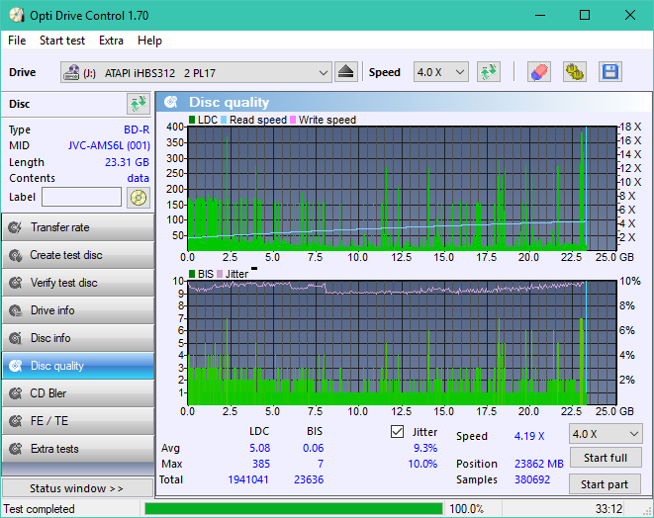The height and width of the screenshot is (518, 654).
Task: Eject the disc with the eject icon
Action: pos(345,72)
